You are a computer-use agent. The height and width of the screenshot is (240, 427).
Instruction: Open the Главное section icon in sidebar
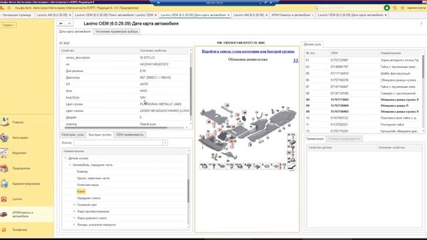tap(5, 122)
